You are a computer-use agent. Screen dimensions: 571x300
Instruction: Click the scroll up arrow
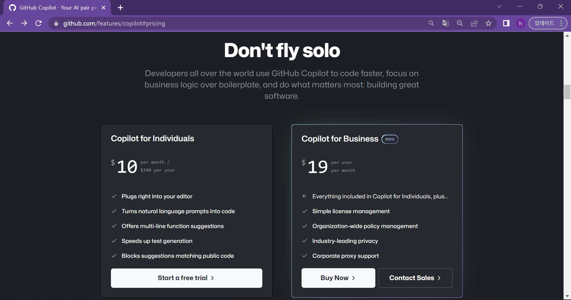[567, 35]
